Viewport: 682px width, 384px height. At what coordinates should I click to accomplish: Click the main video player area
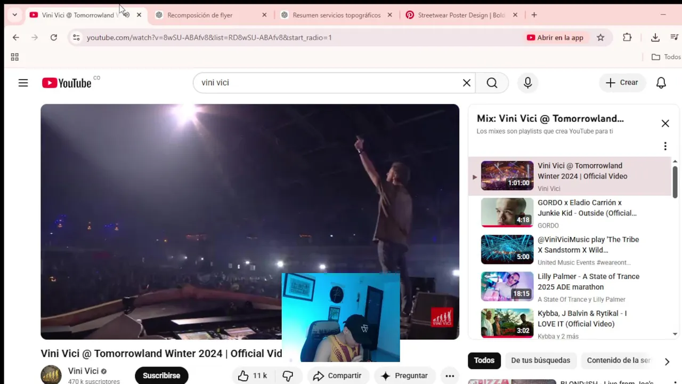coord(250,221)
